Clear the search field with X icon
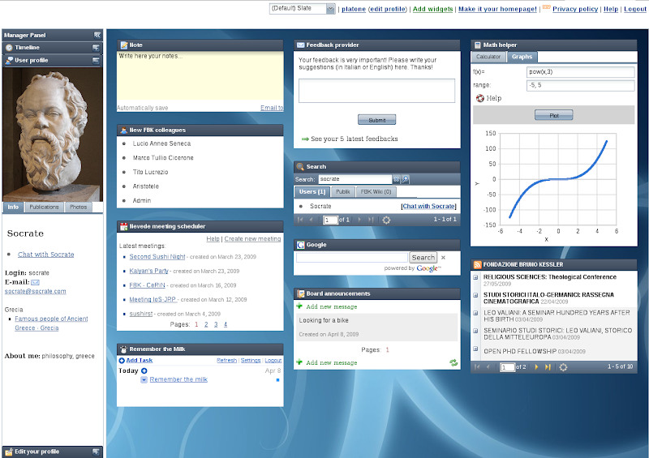This screenshot has height=458, width=649. (x=397, y=180)
